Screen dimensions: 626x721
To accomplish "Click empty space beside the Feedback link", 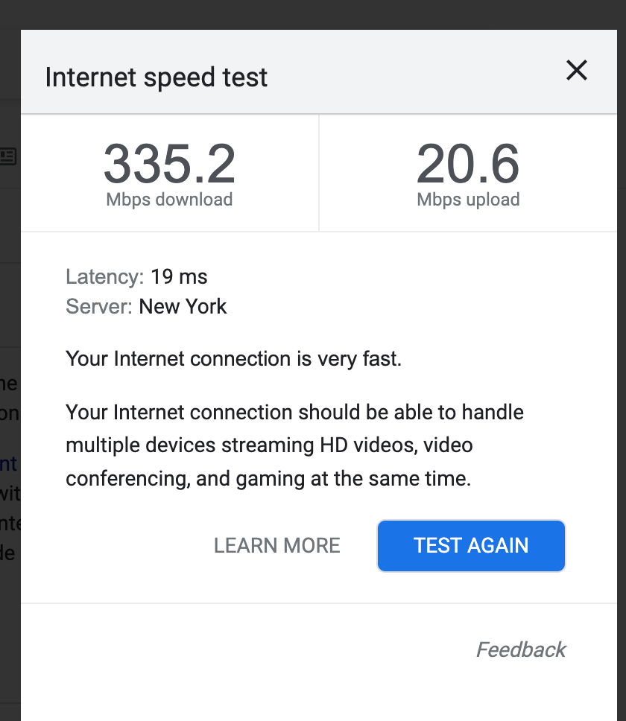I will (x=224, y=649).
